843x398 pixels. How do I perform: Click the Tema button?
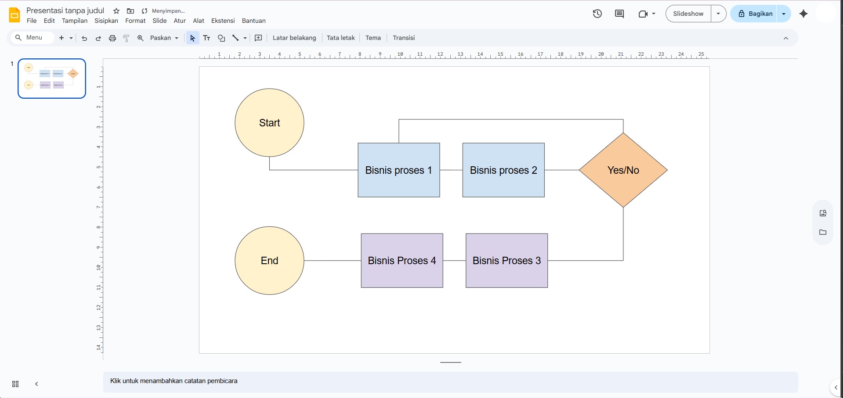point(373,38)
